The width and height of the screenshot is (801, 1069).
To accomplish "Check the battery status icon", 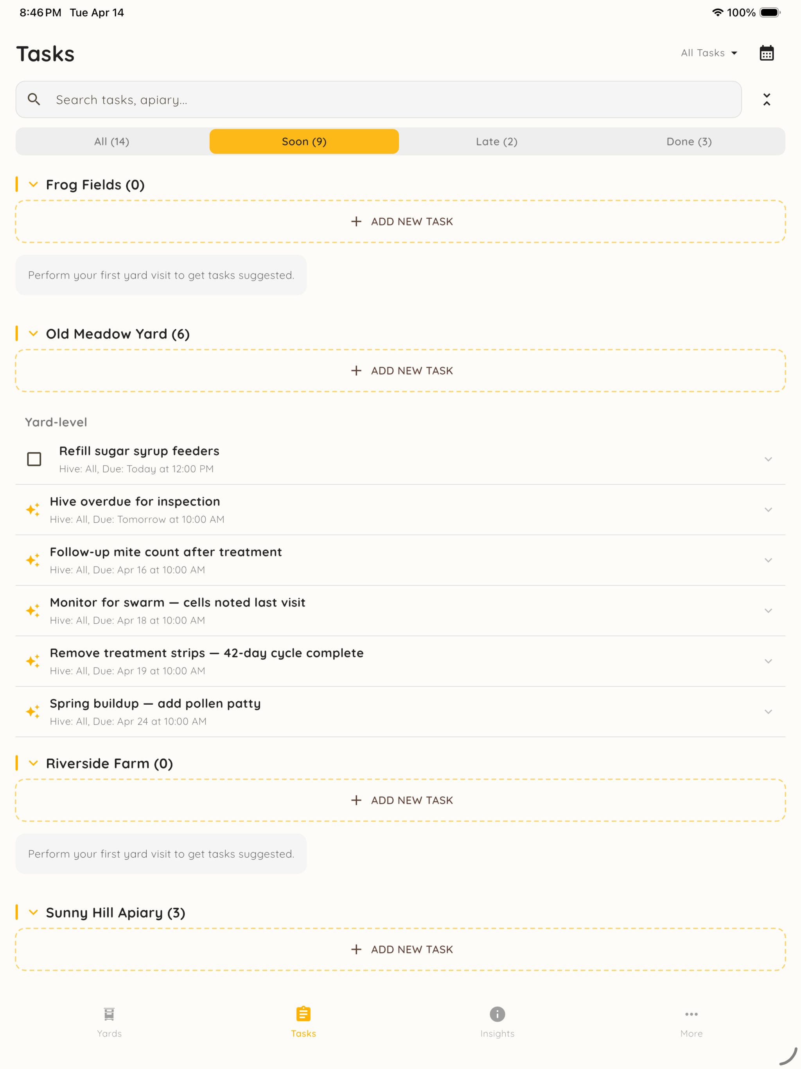I will [x=770, y=13].
